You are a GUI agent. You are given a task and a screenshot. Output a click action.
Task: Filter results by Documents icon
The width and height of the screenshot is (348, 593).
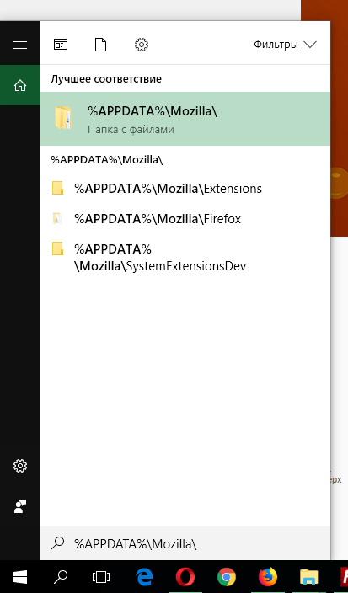point(100,45)
